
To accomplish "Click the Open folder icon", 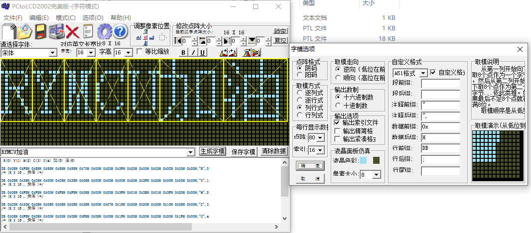I will coord(24,31).
